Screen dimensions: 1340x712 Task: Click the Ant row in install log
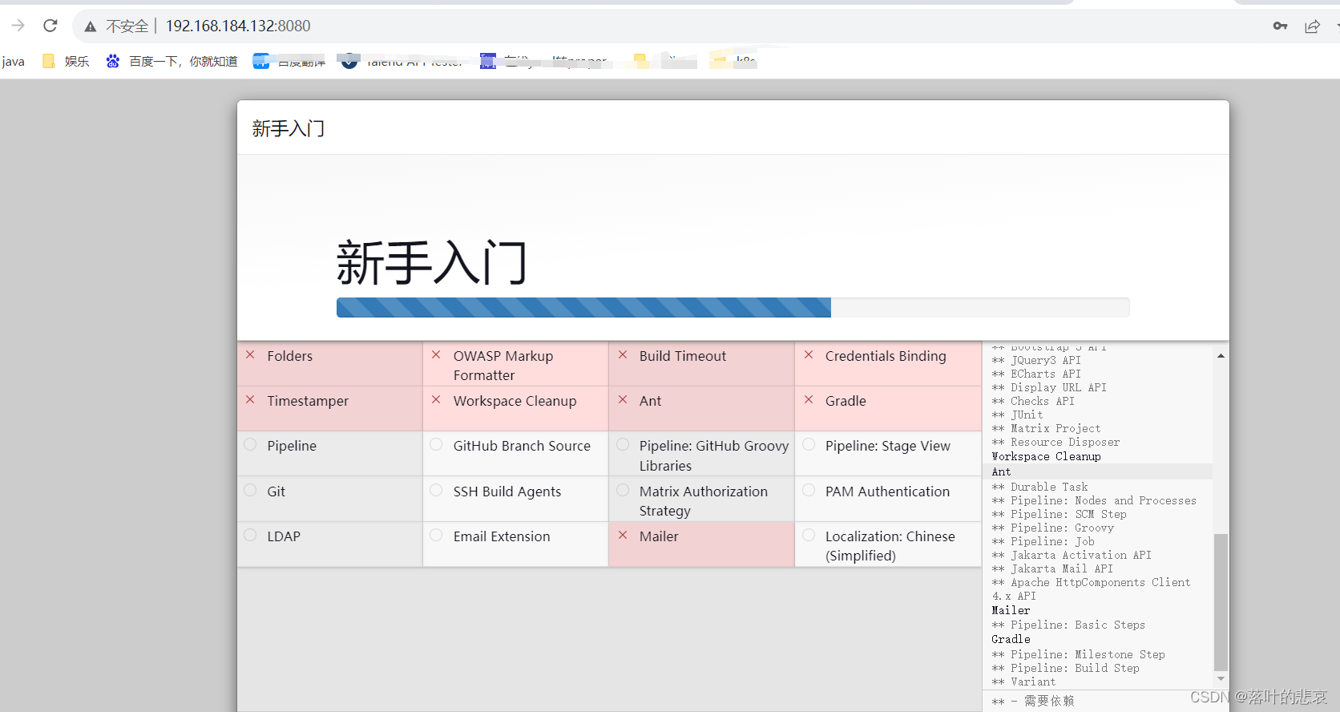tap(1097, 471)
